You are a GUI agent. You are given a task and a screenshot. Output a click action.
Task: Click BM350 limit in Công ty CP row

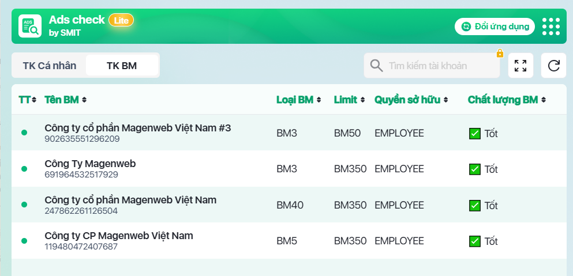[x=350, y=241]
